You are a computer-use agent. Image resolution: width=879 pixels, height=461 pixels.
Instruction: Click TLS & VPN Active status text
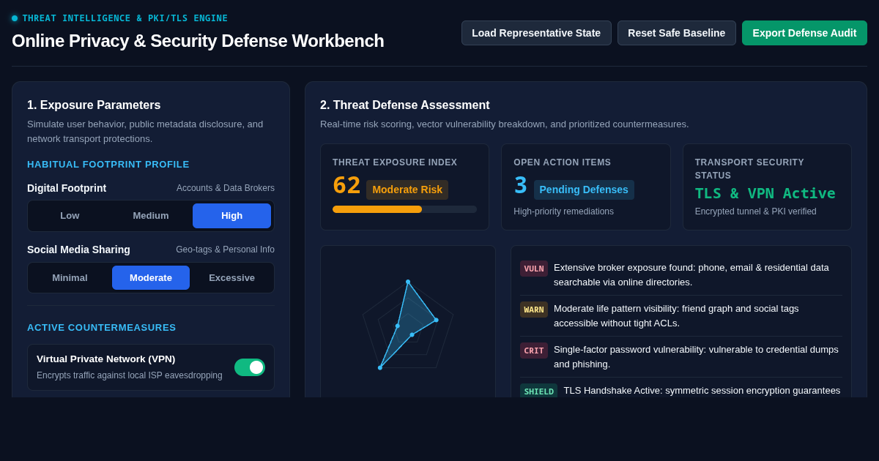765,193
